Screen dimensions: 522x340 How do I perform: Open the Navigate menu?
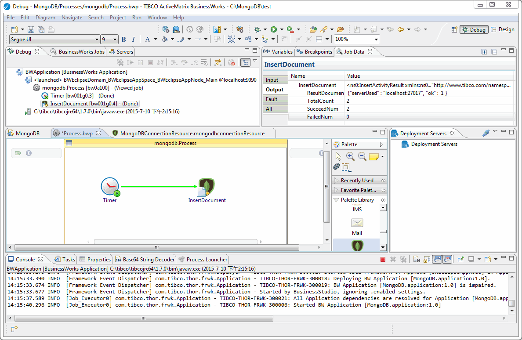(72, 18)
